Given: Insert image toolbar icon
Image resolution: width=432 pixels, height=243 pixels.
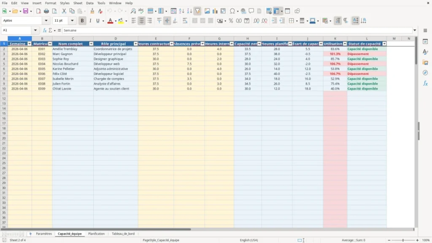Looking at the screenshot, I should 207,11.
